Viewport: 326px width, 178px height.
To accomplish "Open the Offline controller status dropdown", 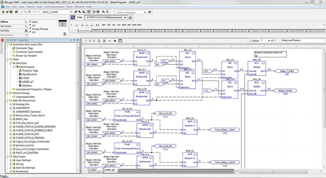I will tap(26, 22).
